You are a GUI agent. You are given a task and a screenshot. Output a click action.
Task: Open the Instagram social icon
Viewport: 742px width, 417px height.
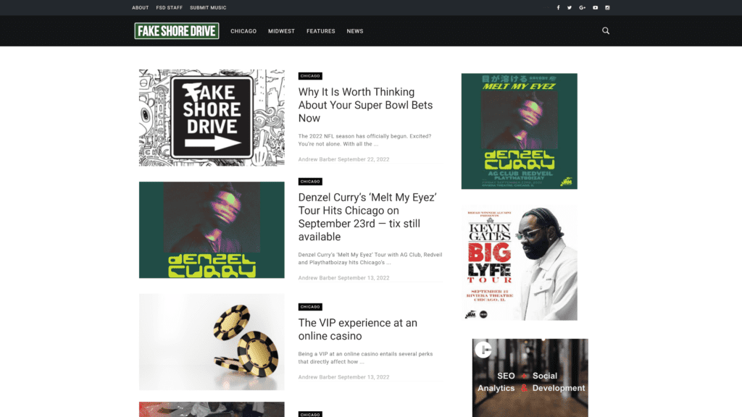[x=607, y=7]
